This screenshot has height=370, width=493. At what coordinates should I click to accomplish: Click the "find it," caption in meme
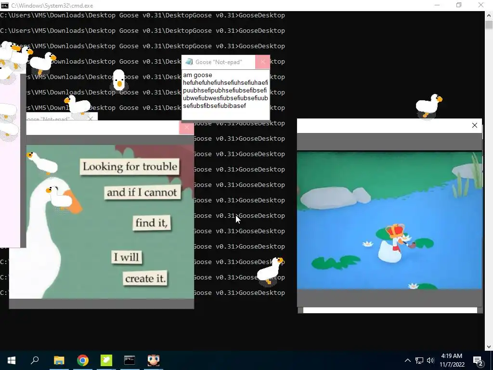152,223
